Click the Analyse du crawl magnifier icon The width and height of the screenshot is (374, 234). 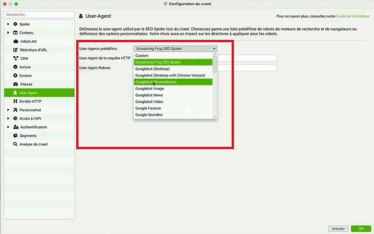tap(15, 144)
